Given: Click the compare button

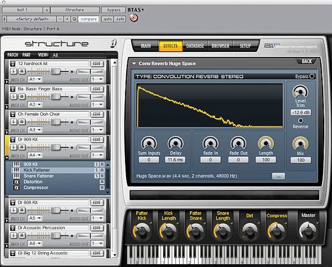Looking at the screenshot, I should click(89, 19).
